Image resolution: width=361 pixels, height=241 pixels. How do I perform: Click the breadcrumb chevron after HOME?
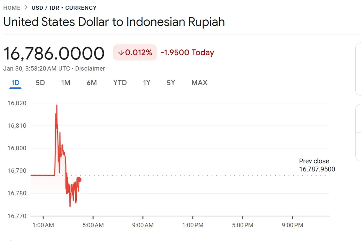pyautogui.click(x=26, y=8)
